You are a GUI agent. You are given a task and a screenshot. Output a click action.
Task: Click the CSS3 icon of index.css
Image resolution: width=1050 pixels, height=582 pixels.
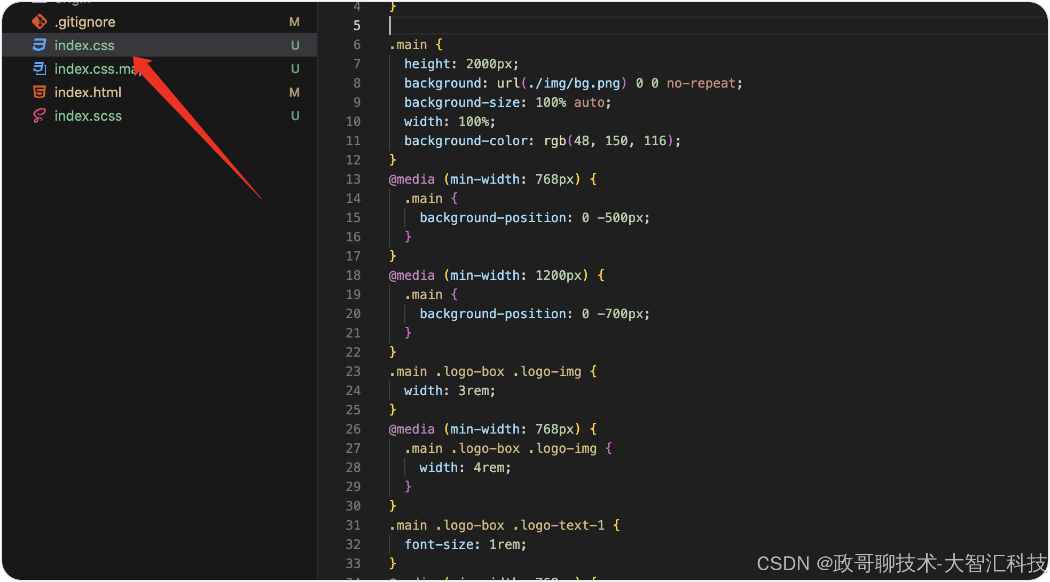40,45
